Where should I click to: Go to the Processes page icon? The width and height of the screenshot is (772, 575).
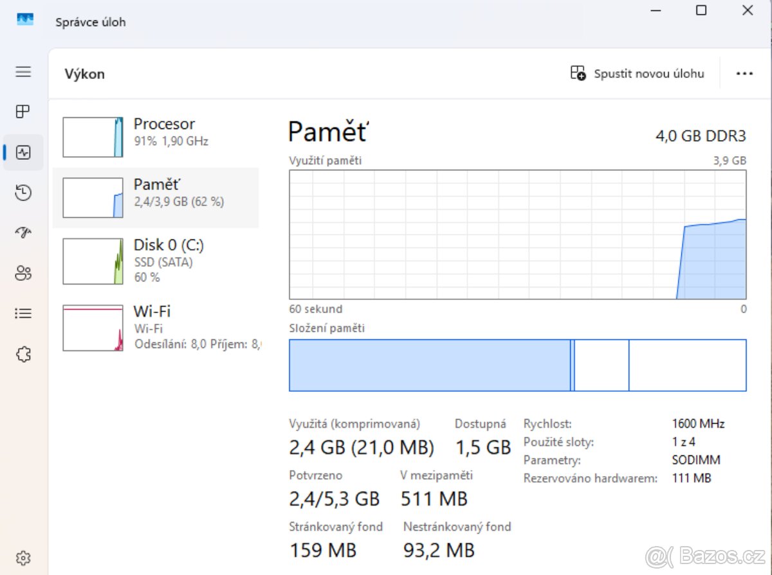point(23,112)
